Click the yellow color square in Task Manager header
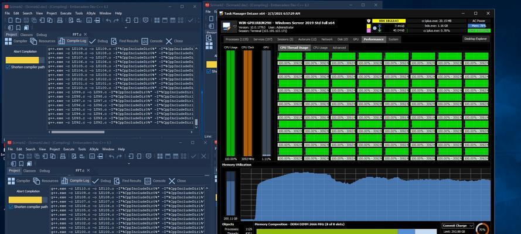521x234 pixels. click(x=369, y=26)
